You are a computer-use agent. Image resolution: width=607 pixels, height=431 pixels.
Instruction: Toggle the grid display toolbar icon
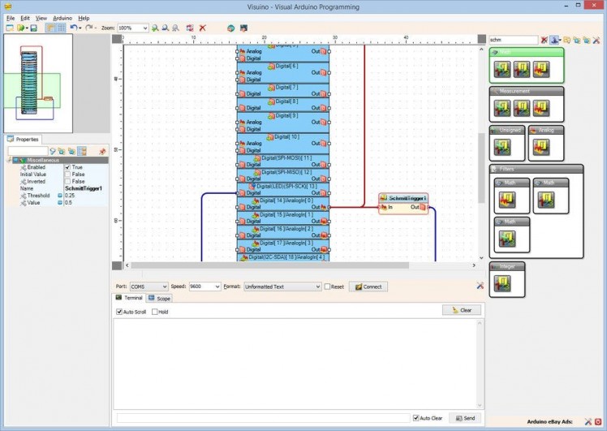[61, 28]
